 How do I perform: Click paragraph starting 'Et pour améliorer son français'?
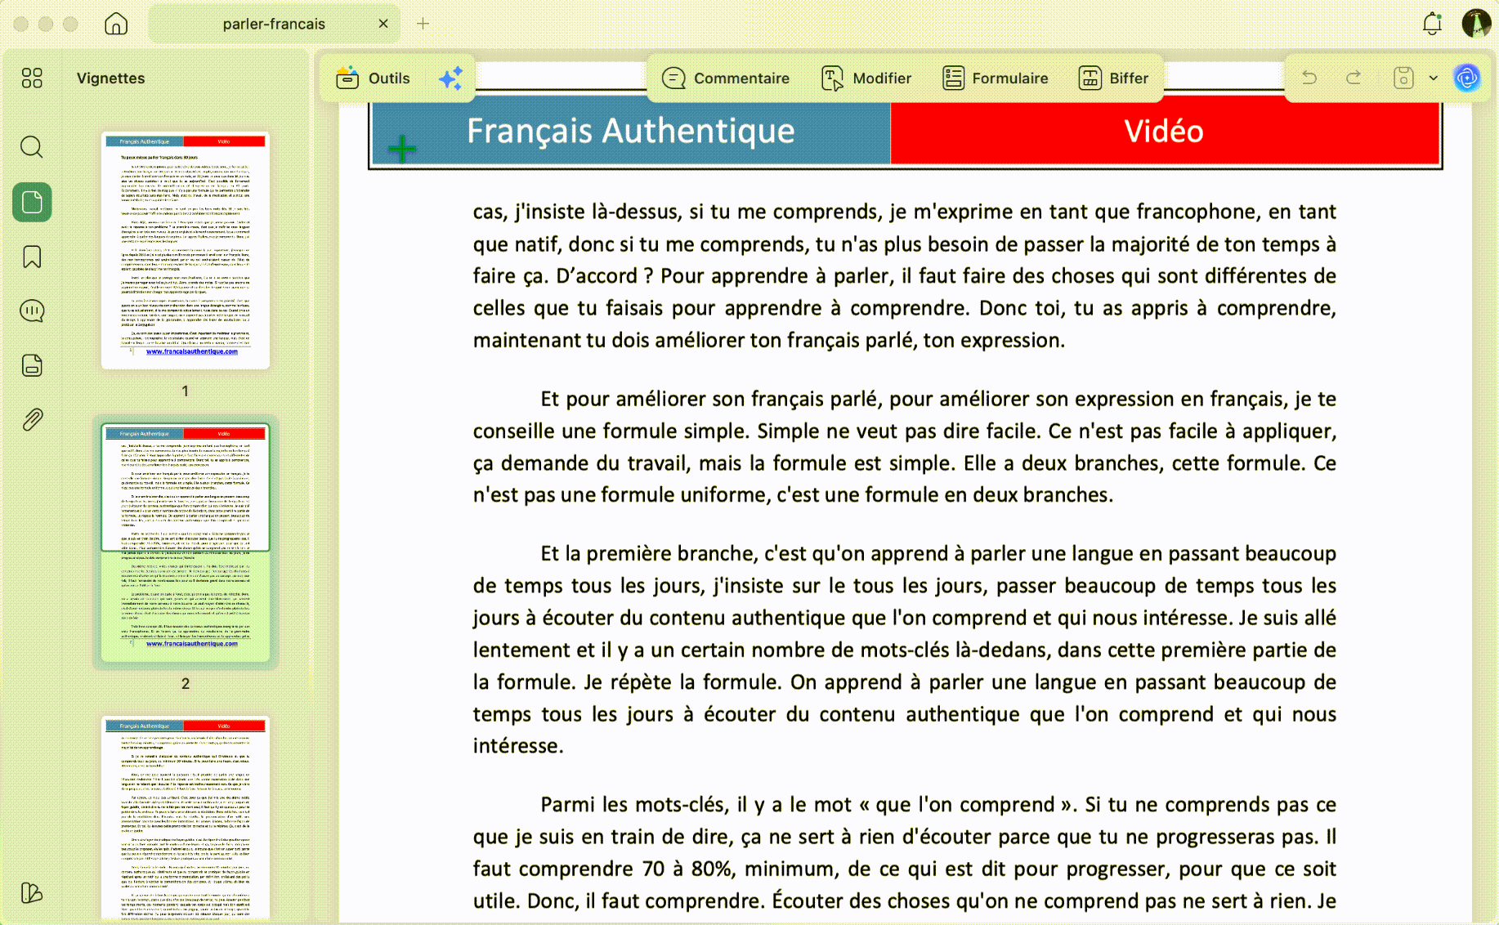(x=904, y=447)
